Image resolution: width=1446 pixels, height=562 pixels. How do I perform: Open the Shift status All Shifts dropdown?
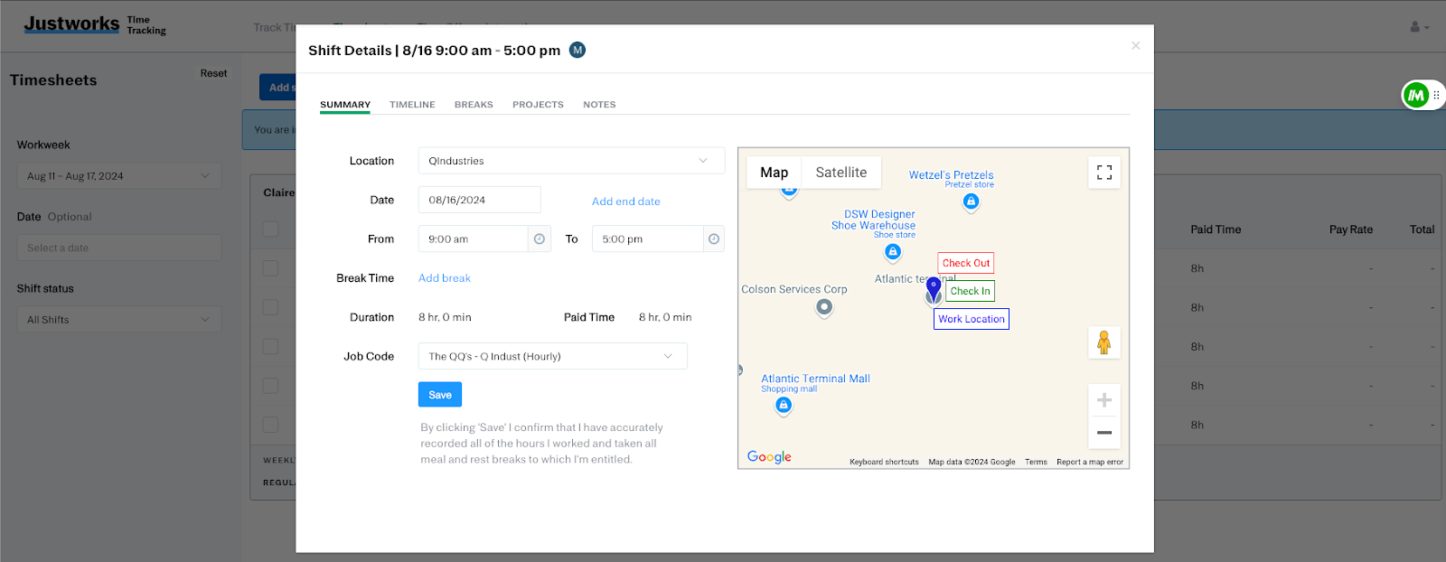tap(118, 320)
